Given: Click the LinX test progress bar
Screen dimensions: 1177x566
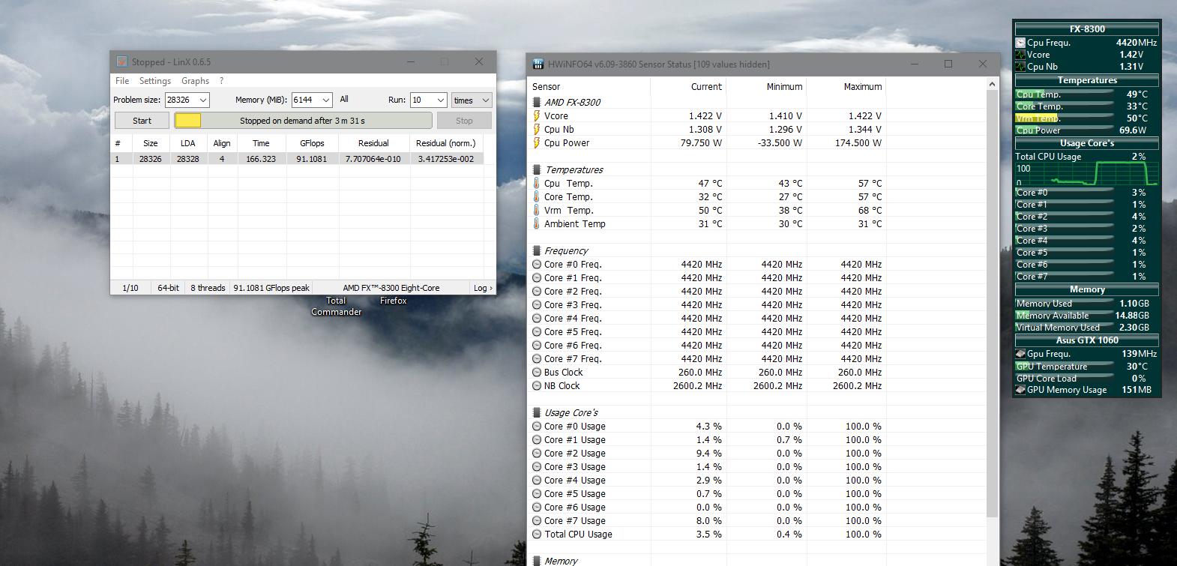Looking at the screenshot, I should click(x=303, y=121).
